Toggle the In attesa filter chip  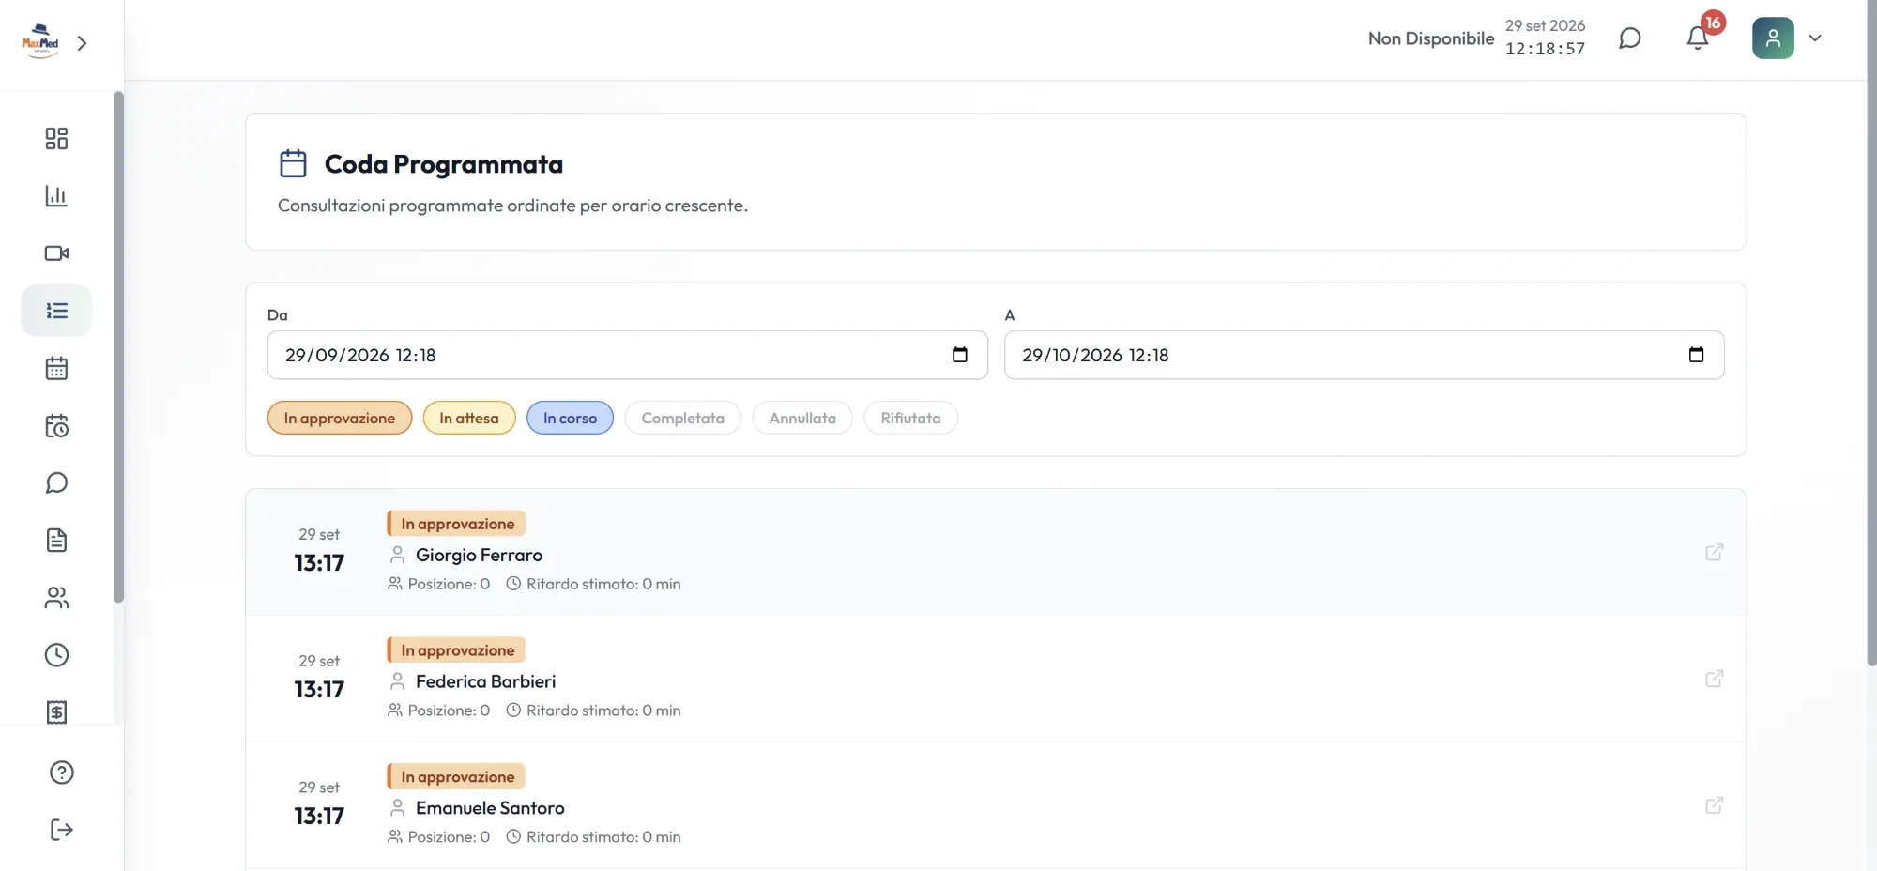[469, 418]
